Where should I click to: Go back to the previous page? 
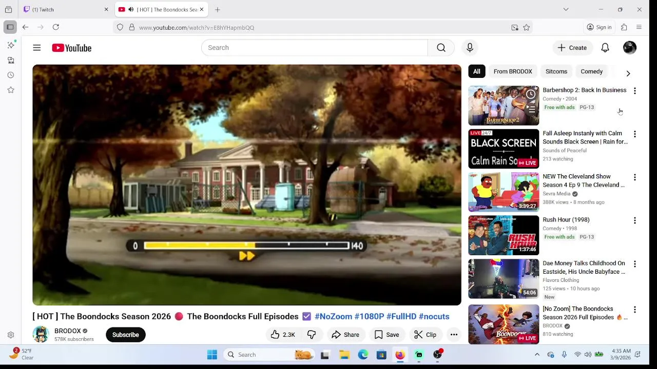pyautogui.click(x=25, y=27)
